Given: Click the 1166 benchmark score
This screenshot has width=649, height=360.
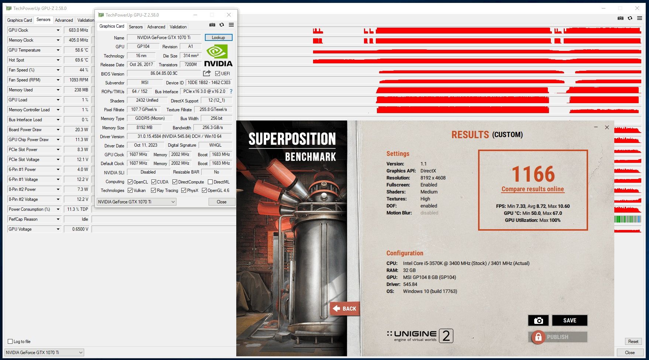Looking at the screenshot, I should [533, 174].
